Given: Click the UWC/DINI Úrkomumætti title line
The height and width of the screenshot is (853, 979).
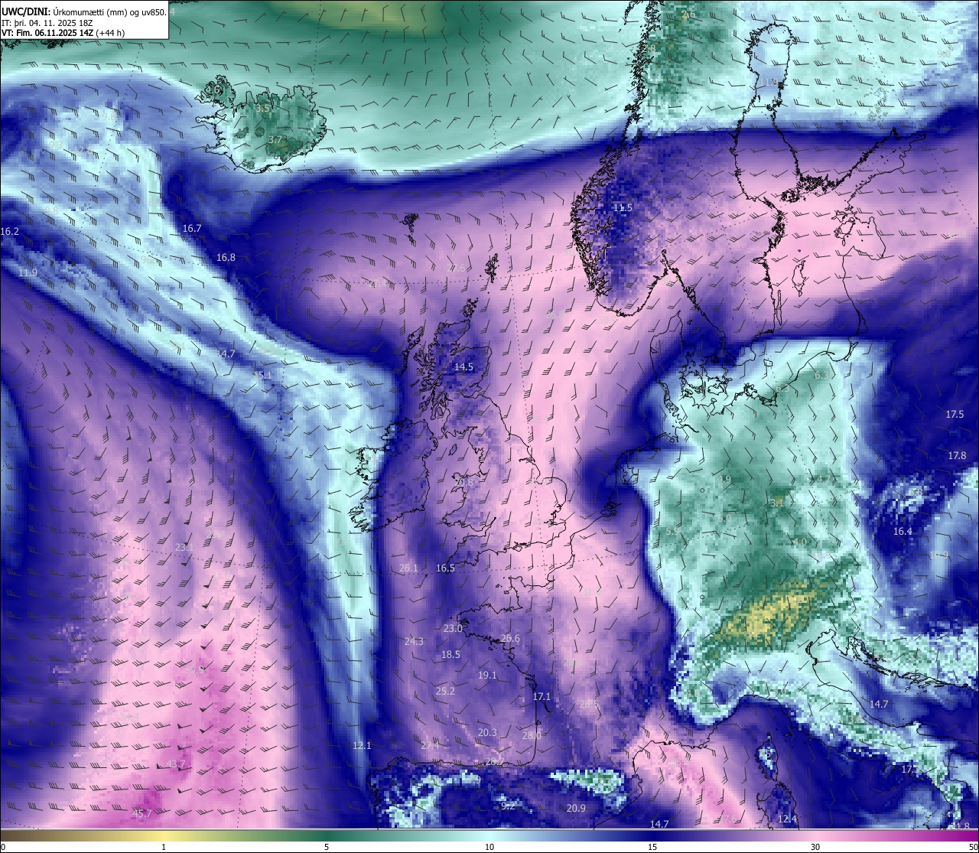Looking at the screenshot, I should [84, 11].
